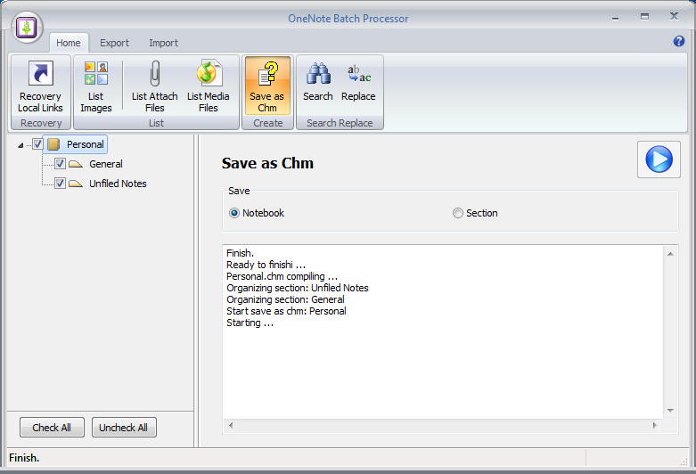Click the 'Personal.chm compiling ...' log line
Viewport: 696px width, 474px height.
coord(282,276)
